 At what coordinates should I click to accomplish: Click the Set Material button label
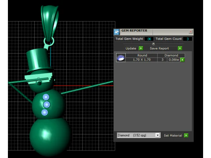pyautogui.click(x=173, y=136)
